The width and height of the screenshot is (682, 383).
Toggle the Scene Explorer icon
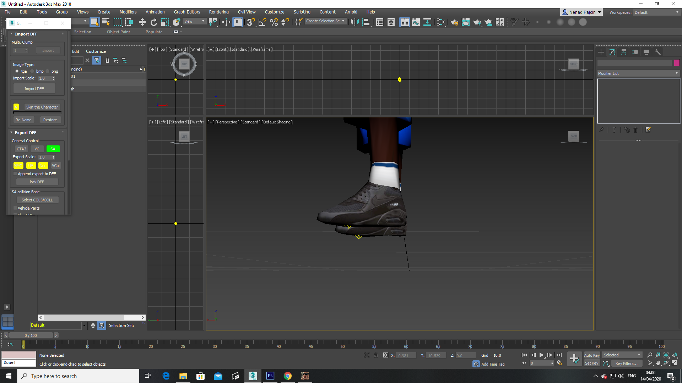tap(380, 22)
